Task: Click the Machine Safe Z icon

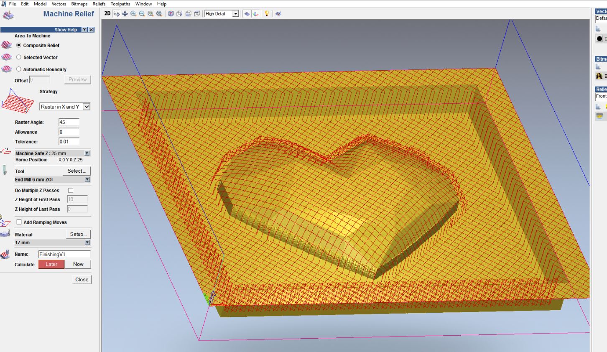Action: tap(6, 151)
